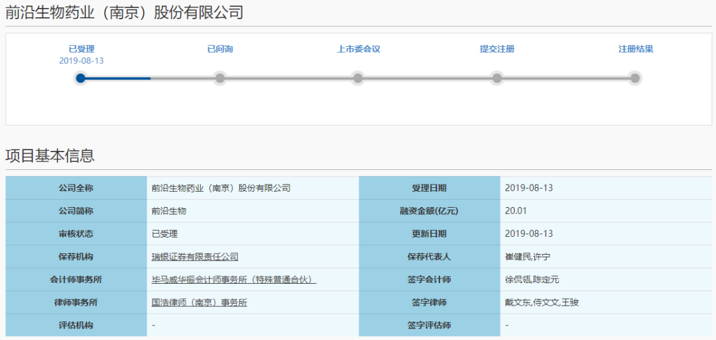This screenshot has width=716, height=340.
Task: Click the lawyers value 戴文东,侍文文,王骏
Action: pyautogui.click(x=542, y=303)
